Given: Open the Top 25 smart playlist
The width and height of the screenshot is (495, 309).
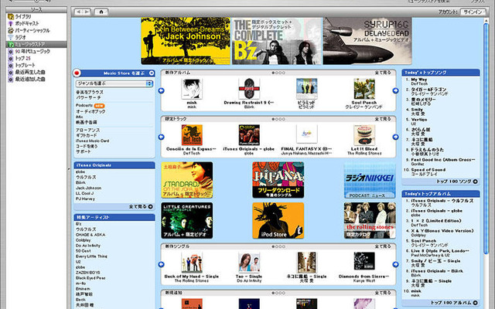Looking at the screenshot, I should tap(22, 58).
